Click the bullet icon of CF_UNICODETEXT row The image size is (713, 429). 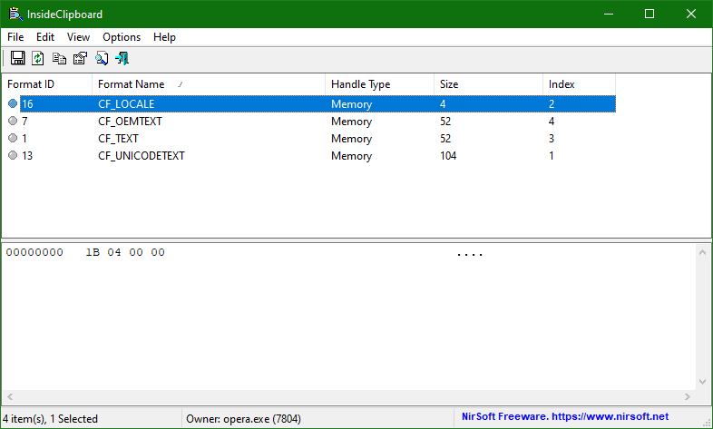click(x=13, y=155)
